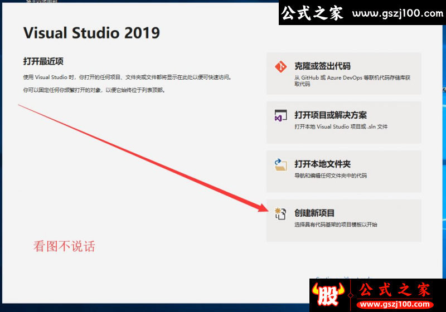The width and height of the screenshot is (446, 312).
Task: Click description 选择具有代码基架的项目模板以开始
Action: coord(336,225)
